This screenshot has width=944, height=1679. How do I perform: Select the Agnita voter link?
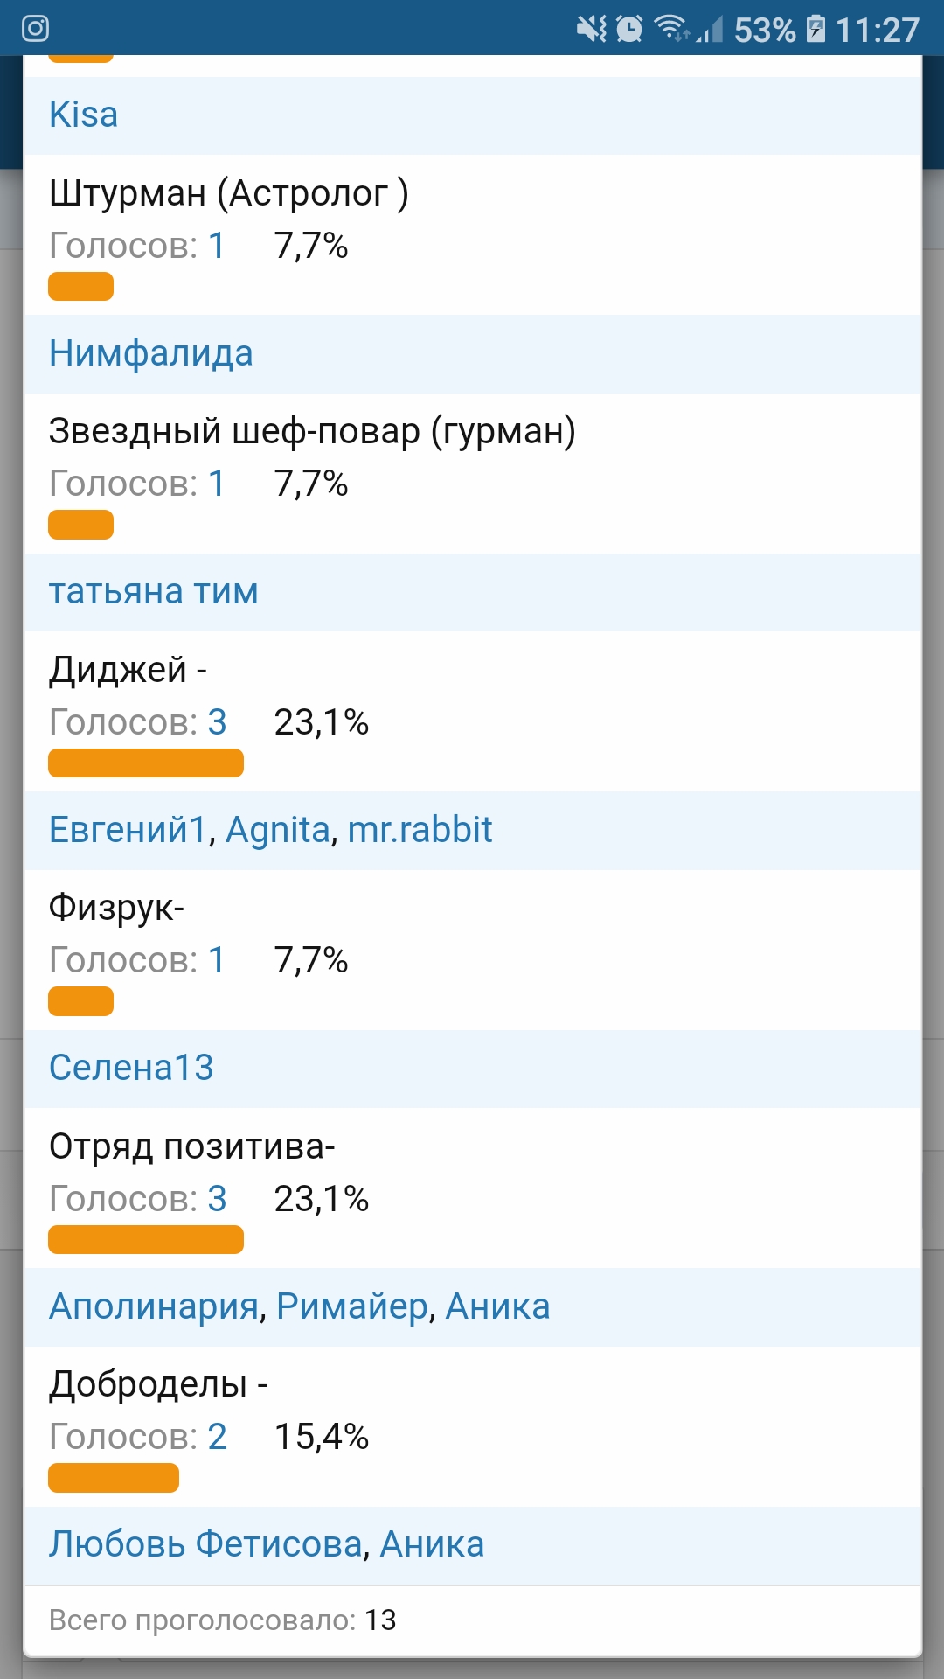coord(277,830)
